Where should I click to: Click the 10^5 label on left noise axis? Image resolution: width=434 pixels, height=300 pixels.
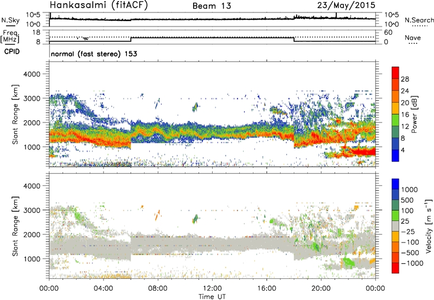point(33,15)
